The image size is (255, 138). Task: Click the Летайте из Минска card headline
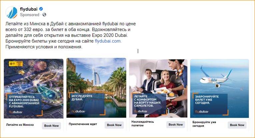[x=20, y=125]
